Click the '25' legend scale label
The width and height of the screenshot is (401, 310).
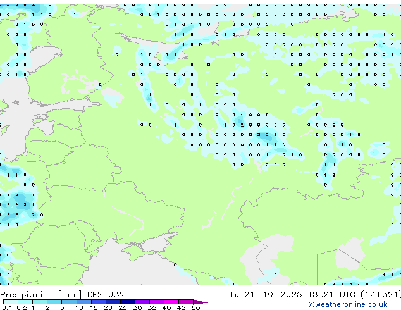coord(123,307)
